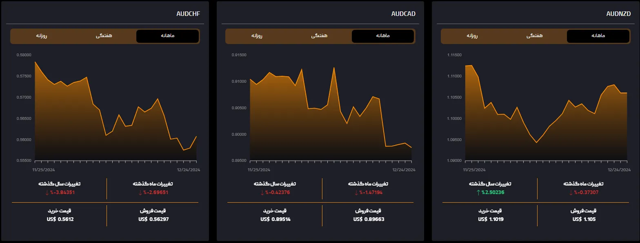The image size is (640, 243).
Task: Open the روزانه tab in AUDNZD card
Action: pyautogui.click(x=472, y=36)
